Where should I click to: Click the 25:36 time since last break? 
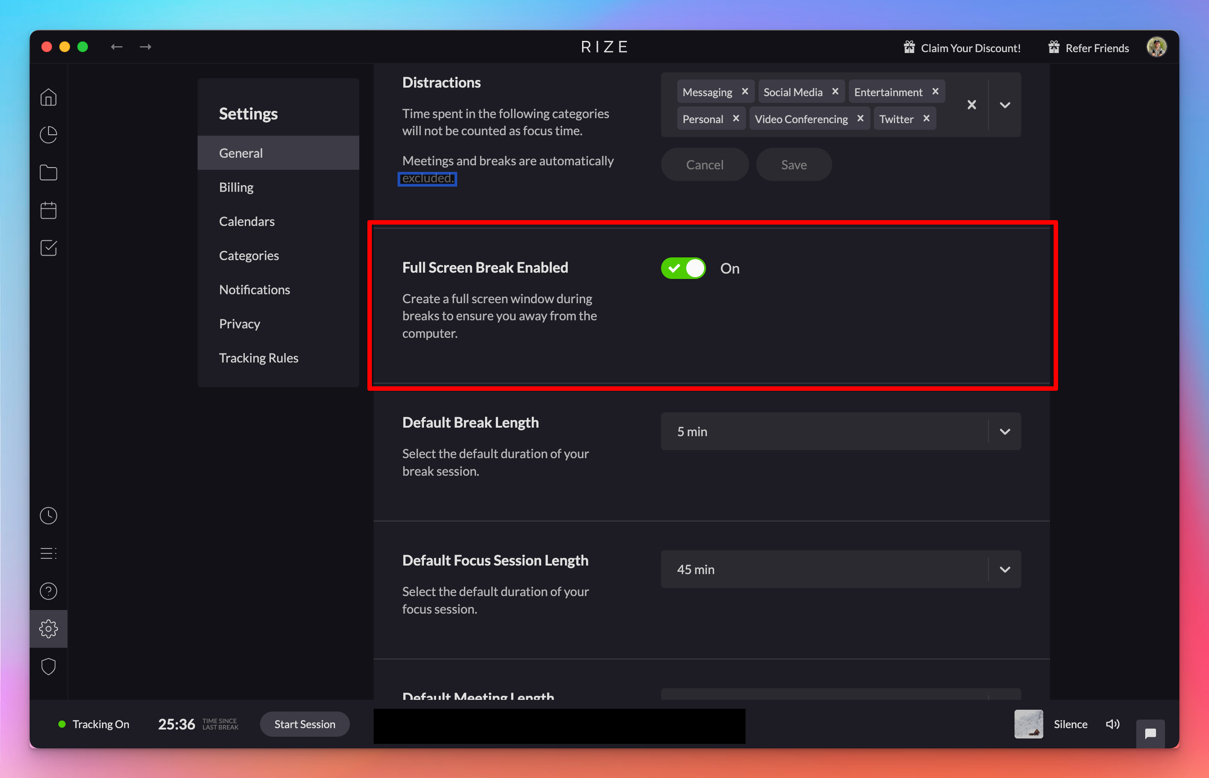point(176,724)
